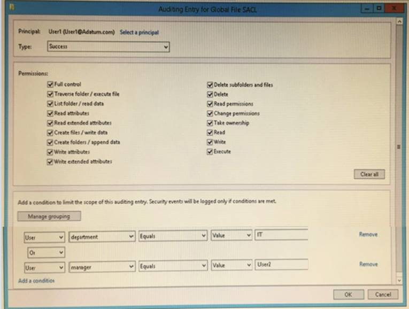The image size is (409, 309).
Task: Click the value field containing User2
Action: point(281,265)
